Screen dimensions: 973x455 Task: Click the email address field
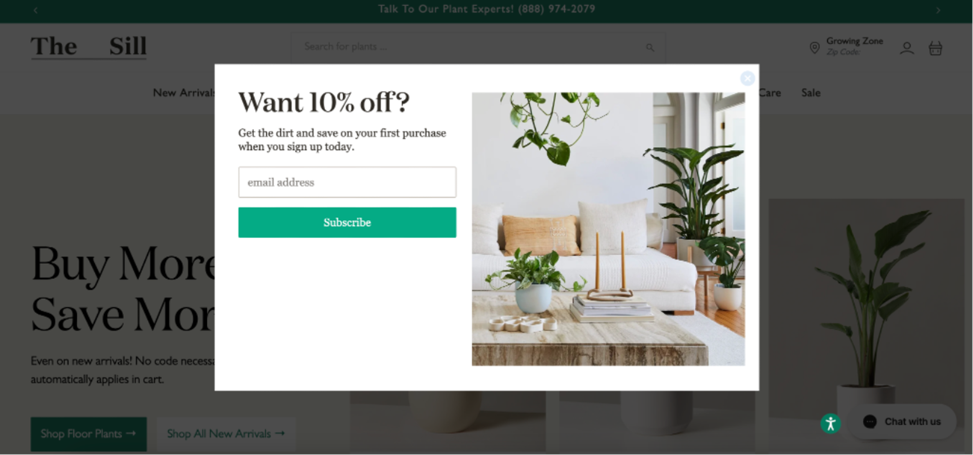[347, 182]
